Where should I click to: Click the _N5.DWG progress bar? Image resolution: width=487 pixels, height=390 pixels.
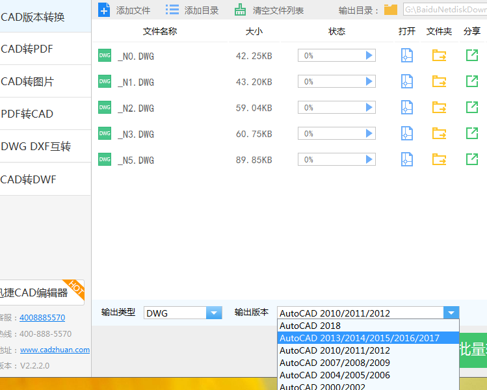[x=337, y=160]
